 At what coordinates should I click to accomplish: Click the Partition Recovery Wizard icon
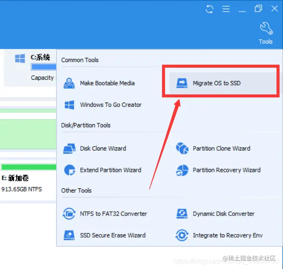tap(182, 170)
